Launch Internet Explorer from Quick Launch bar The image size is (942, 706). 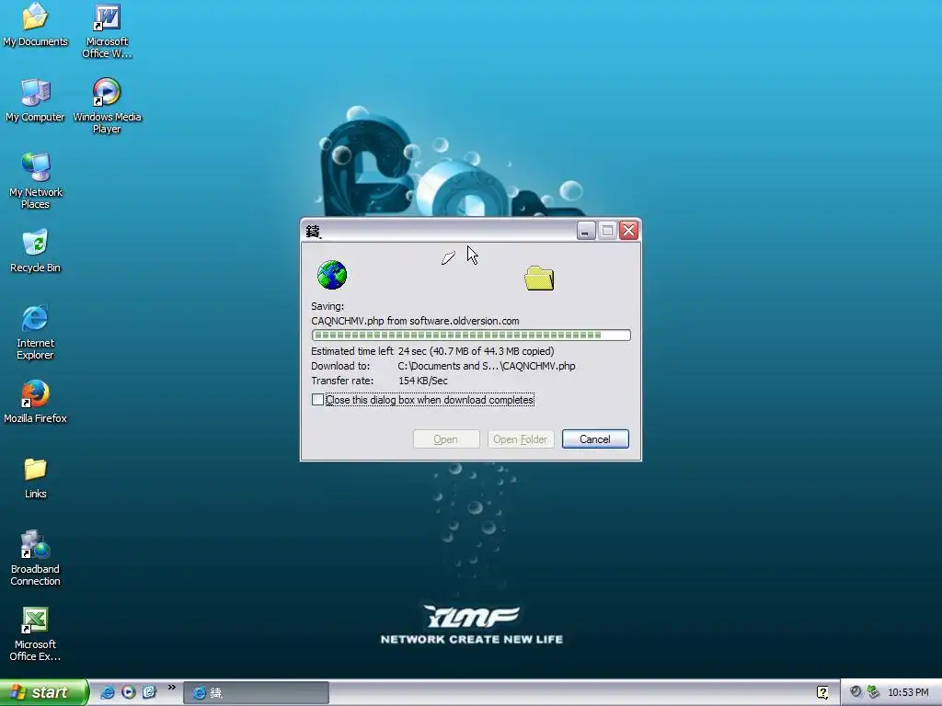[108, 692]
